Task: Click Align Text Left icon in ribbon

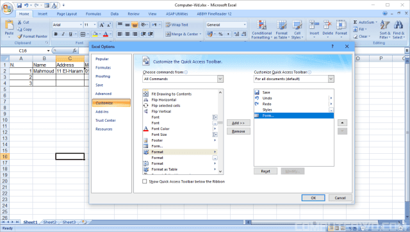Action: 120,34
